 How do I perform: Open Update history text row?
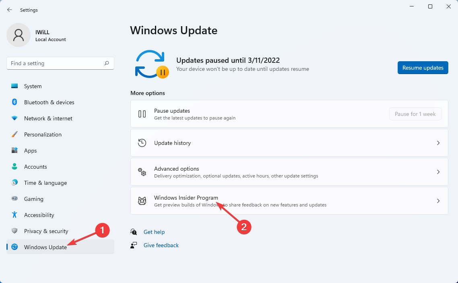[x=289, y=143]
